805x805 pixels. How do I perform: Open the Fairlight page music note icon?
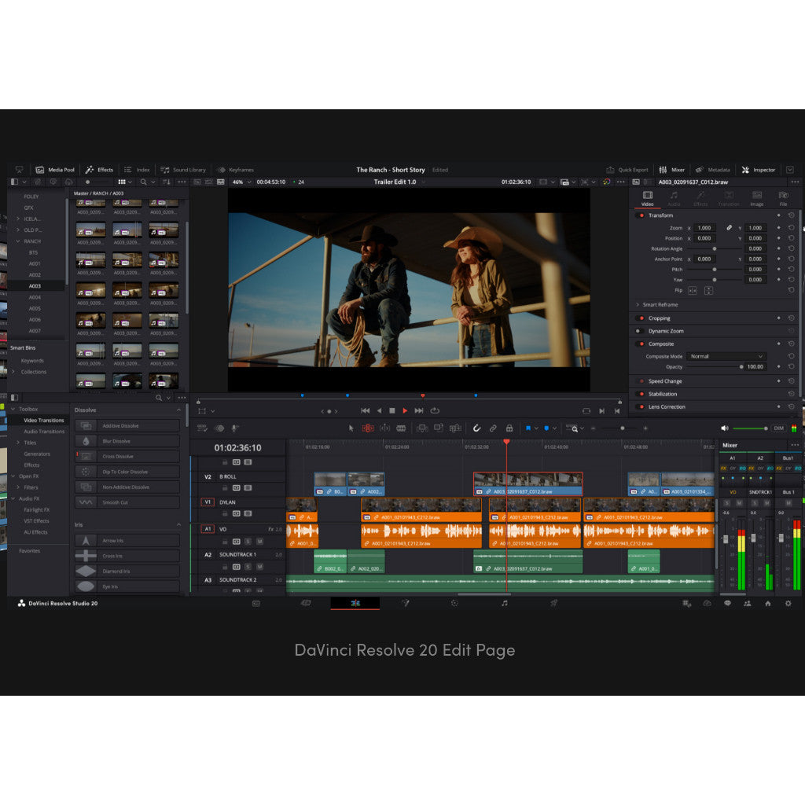(504, 603)
